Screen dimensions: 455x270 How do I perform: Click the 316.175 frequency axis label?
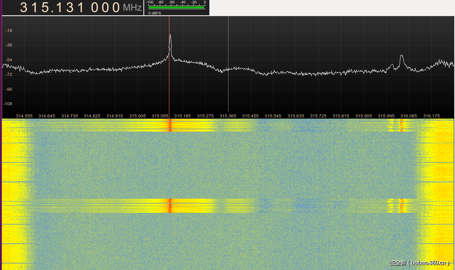(431, 116)
